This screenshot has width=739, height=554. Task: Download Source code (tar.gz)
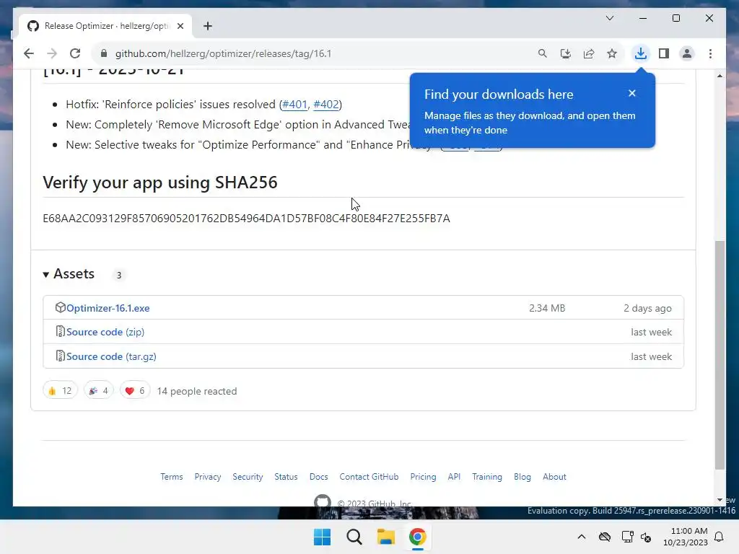point(111,356)
